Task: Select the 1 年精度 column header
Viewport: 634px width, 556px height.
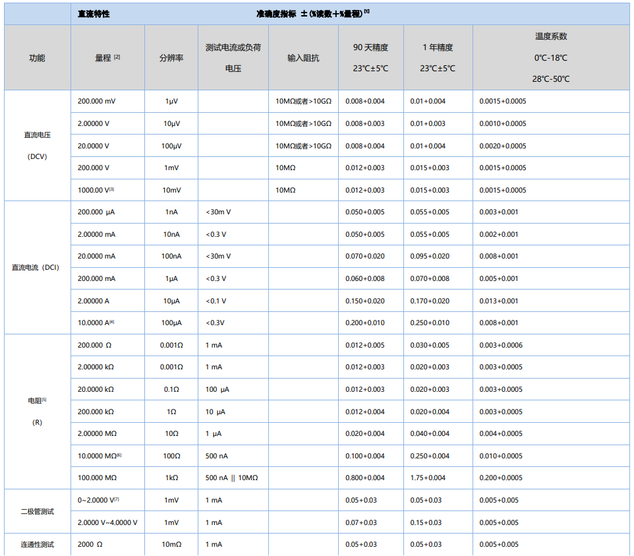Action: [438, 47]
